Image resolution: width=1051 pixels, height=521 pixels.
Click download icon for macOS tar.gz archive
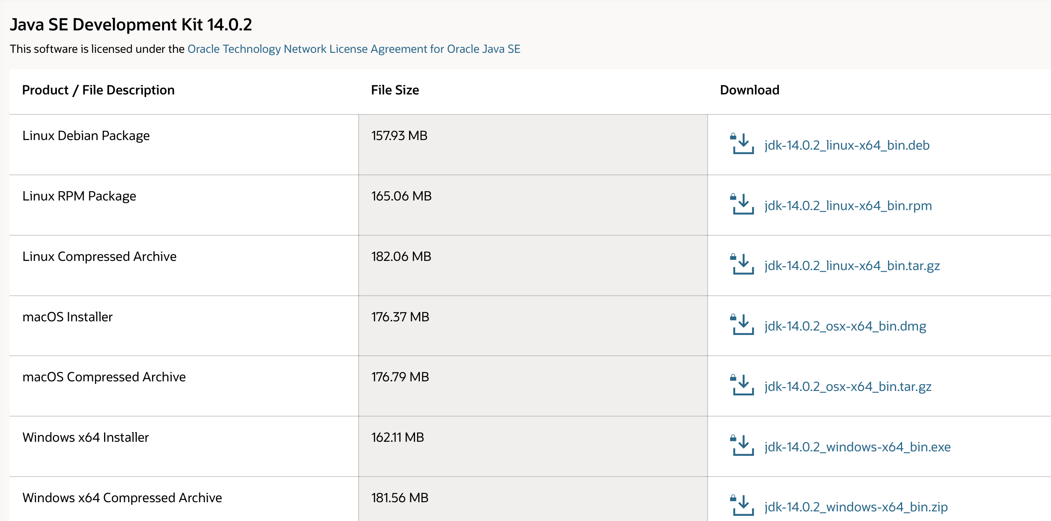[742, 386]
